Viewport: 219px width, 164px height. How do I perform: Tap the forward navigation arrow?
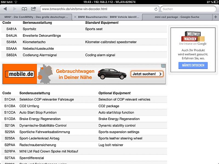point(15,9)
